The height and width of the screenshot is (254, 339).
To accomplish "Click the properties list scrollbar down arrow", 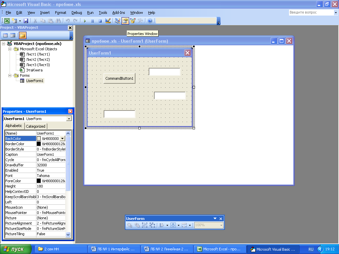I will pos(68,234).
